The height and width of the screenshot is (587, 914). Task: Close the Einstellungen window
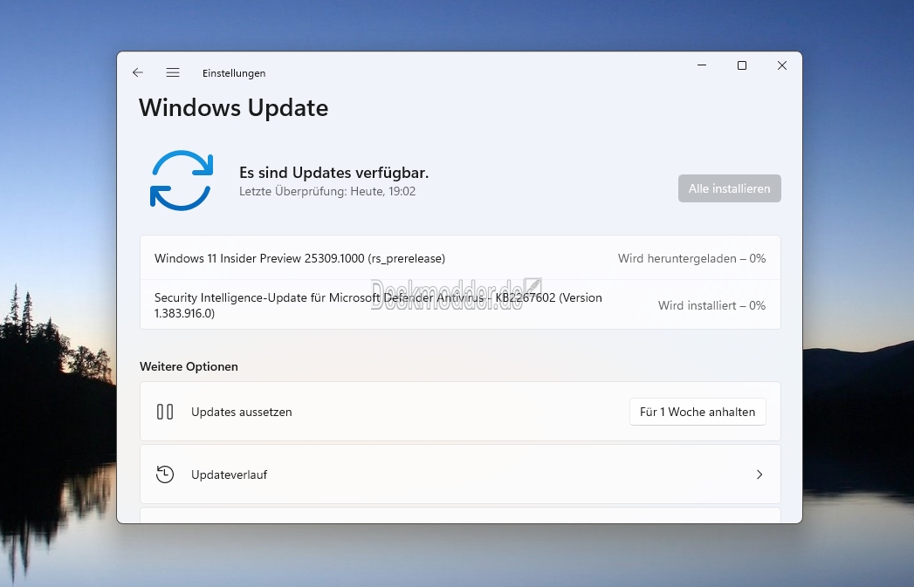(782, 65)
